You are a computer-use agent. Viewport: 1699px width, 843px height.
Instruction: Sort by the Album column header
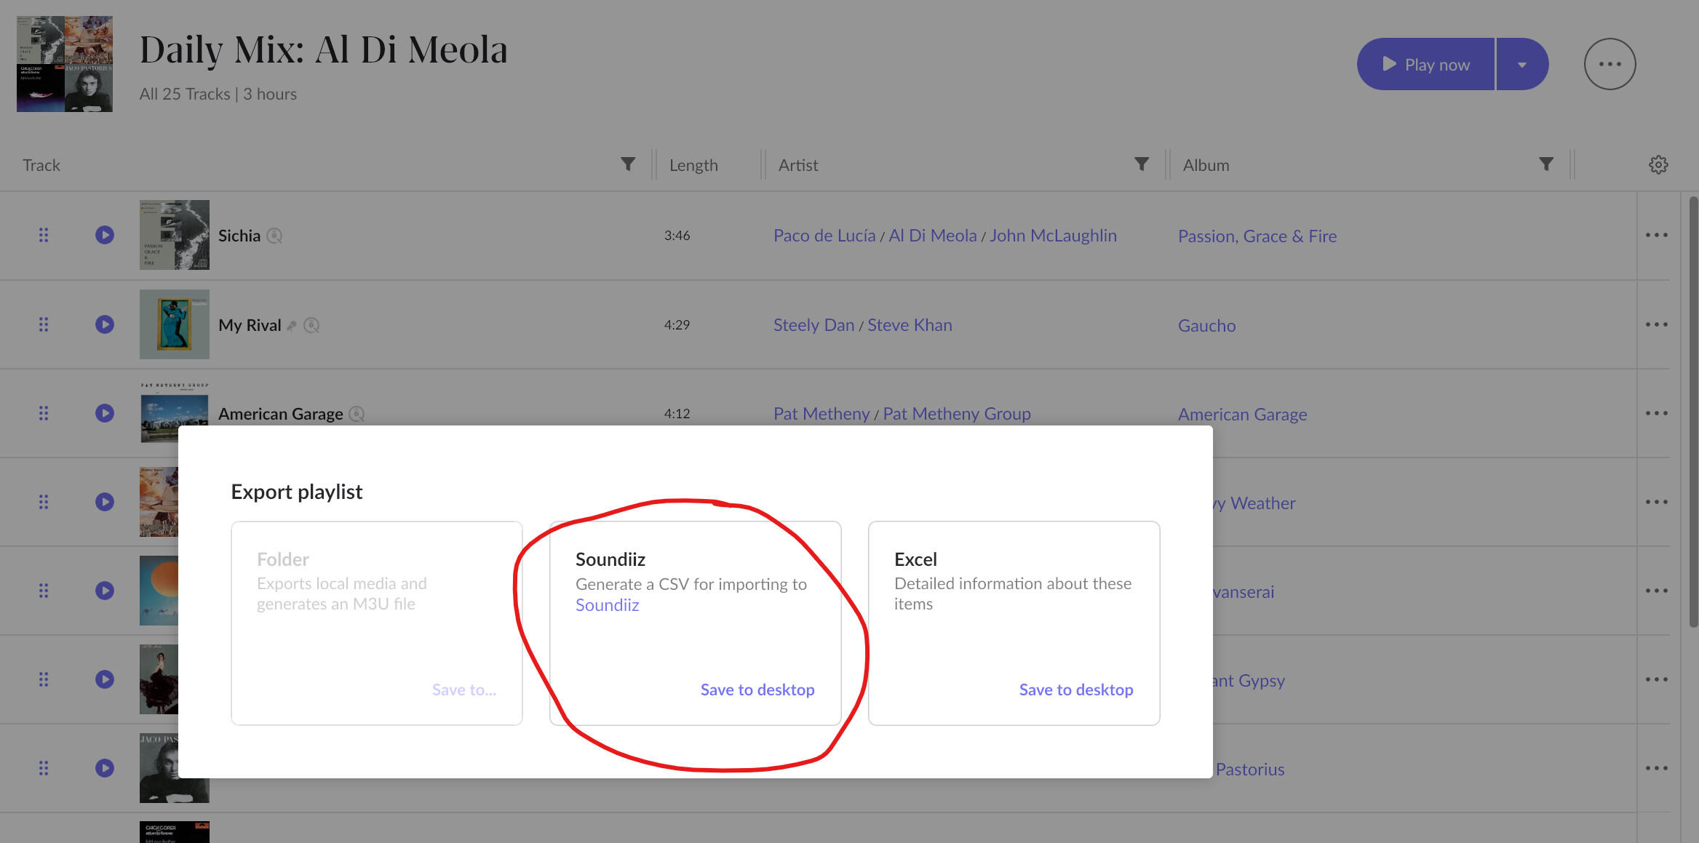pyautogui.click(x=1206, y=165)
